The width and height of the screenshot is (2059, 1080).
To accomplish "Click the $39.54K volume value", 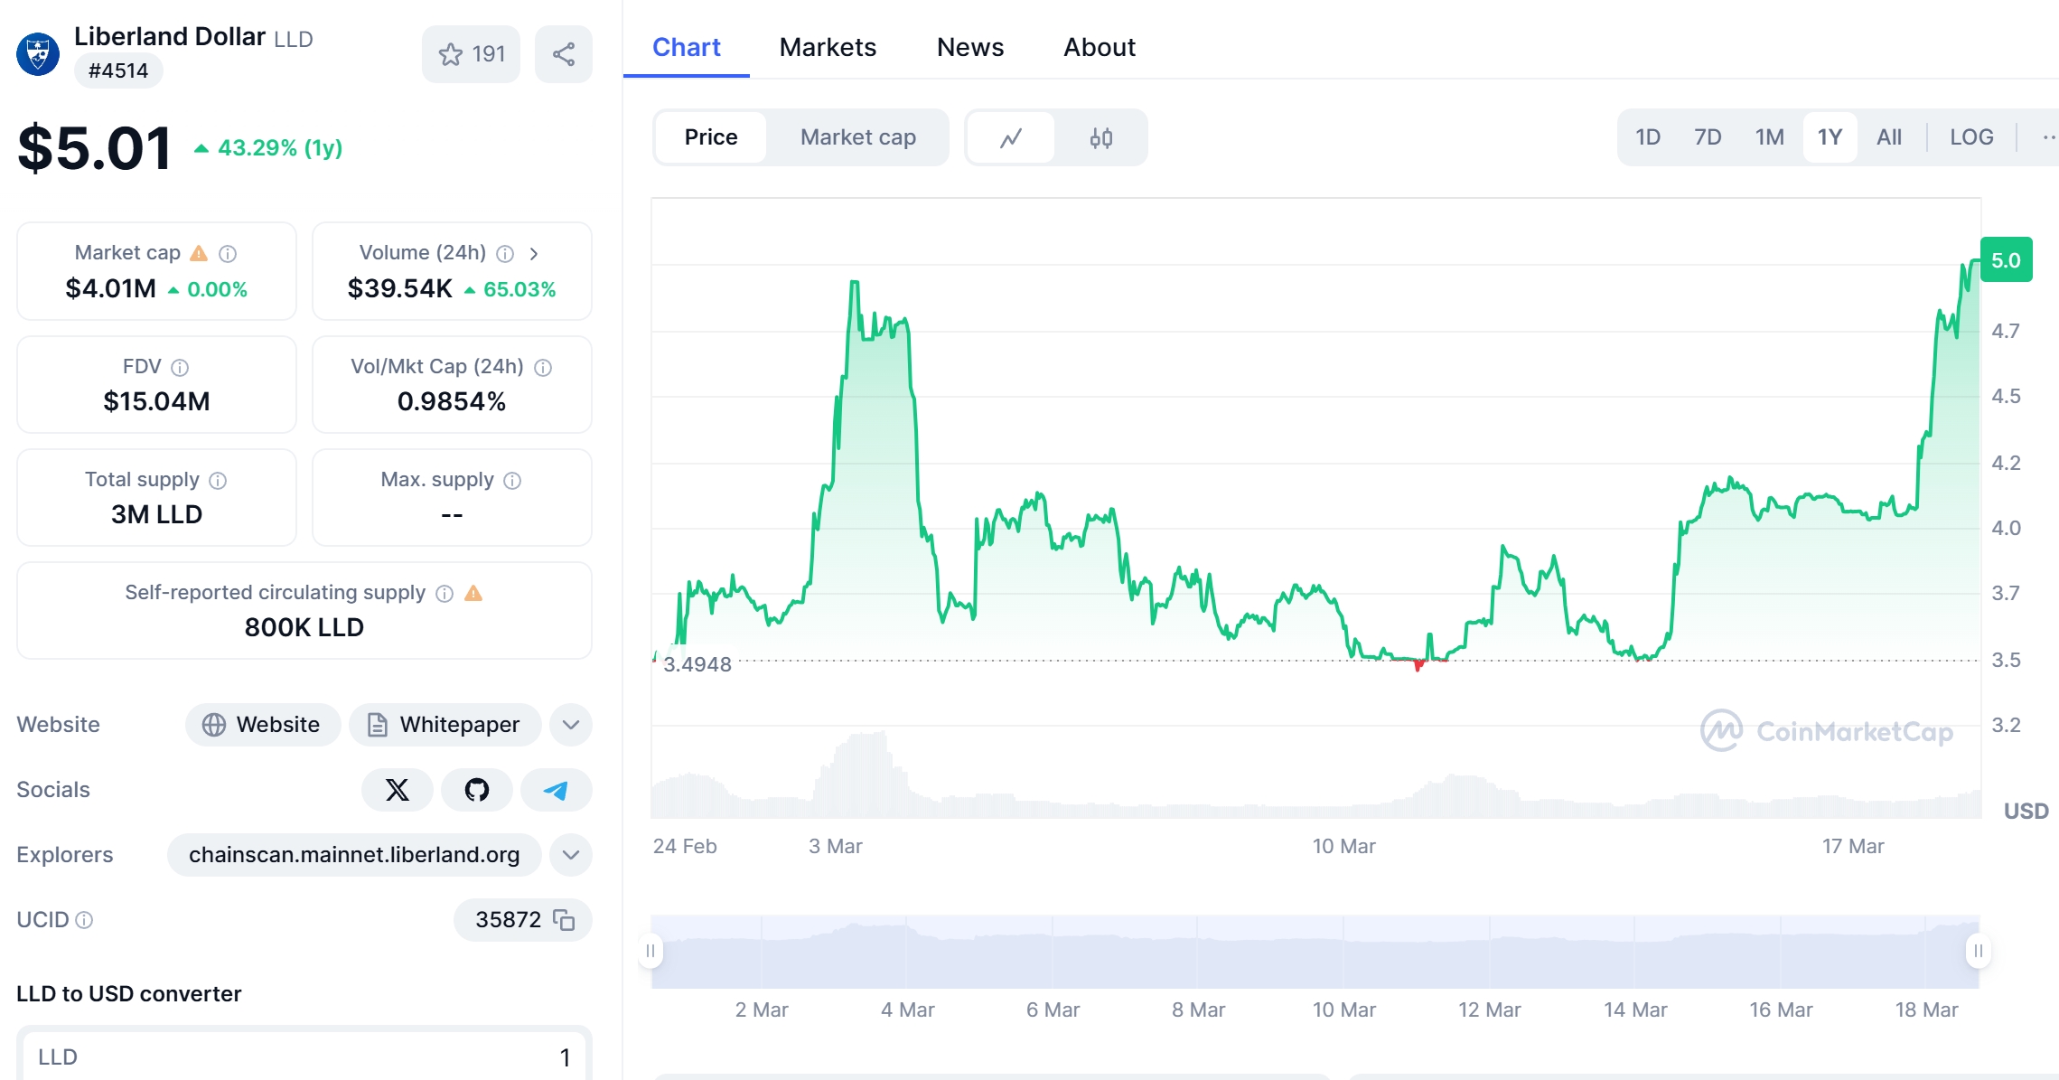I will (399, 288).
